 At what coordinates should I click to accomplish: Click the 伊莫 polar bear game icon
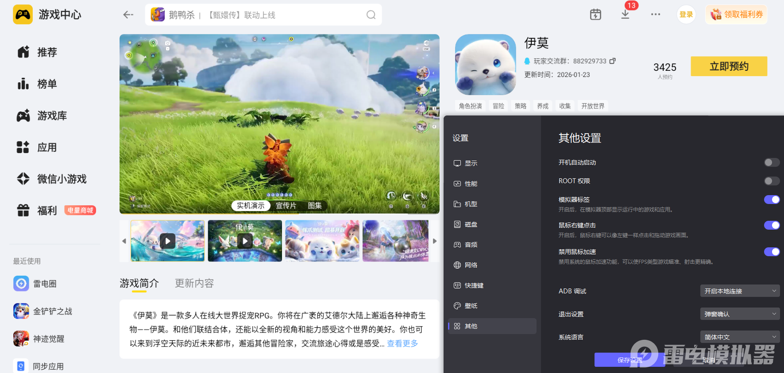(x=486, y=65)
